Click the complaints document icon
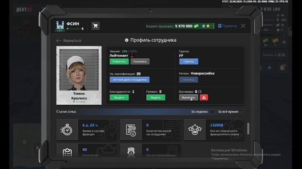Image resolution: width=302 pixels, height=169 pixels. point(131,130)
